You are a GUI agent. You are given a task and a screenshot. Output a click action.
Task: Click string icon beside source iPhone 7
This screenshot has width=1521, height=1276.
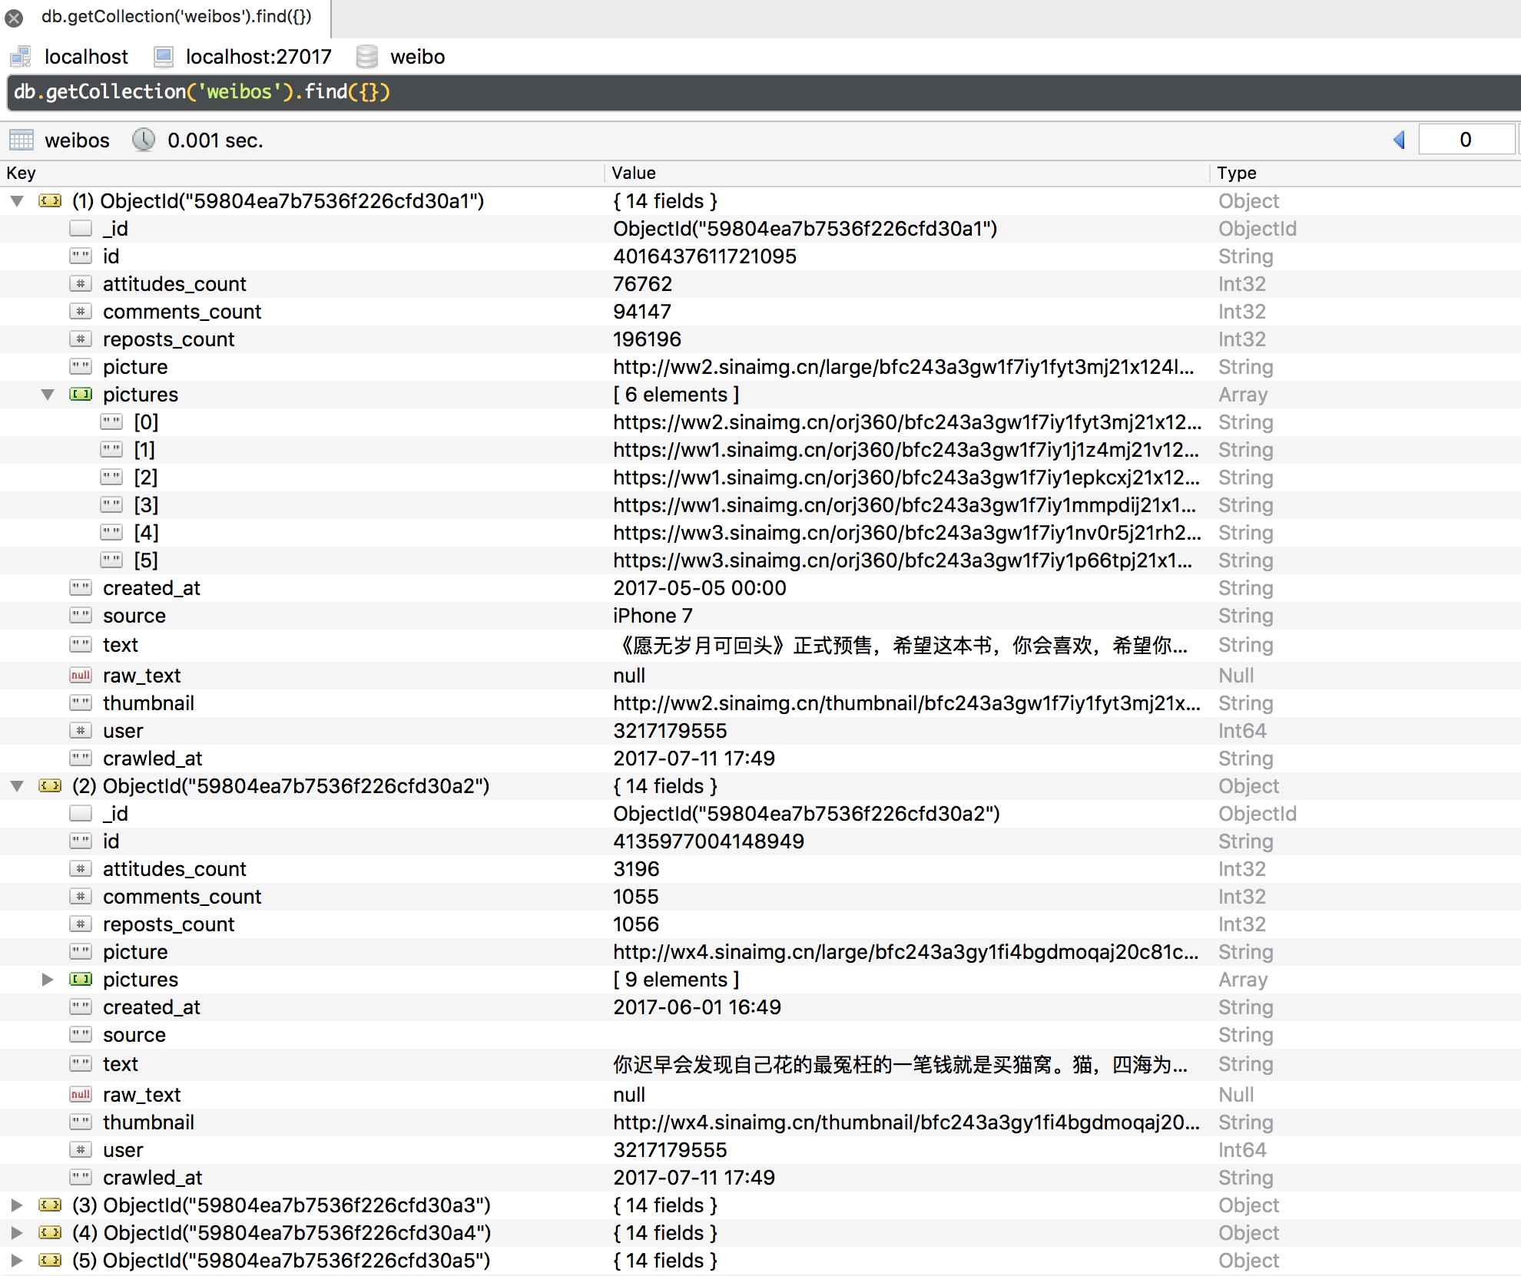pyautogui.click(x=81, y=616)
